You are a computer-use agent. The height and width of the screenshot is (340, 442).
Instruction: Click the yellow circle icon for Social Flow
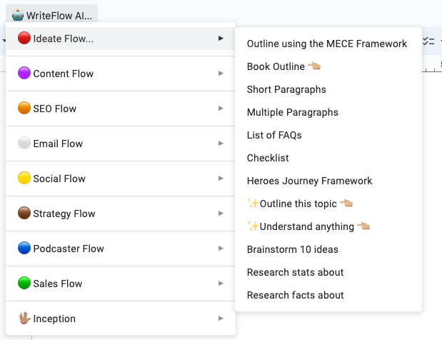point(24,178)
